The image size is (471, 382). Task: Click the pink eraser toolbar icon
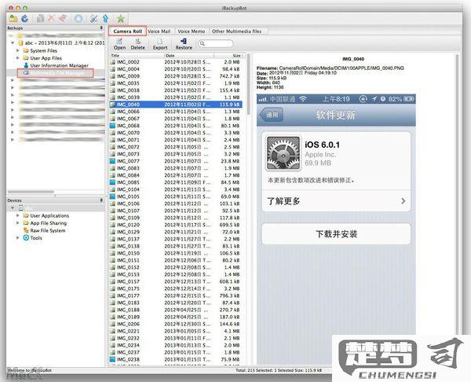click(63, 19)
